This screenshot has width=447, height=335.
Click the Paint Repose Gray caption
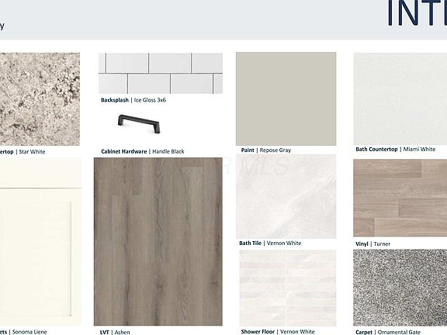pos(266,150)
